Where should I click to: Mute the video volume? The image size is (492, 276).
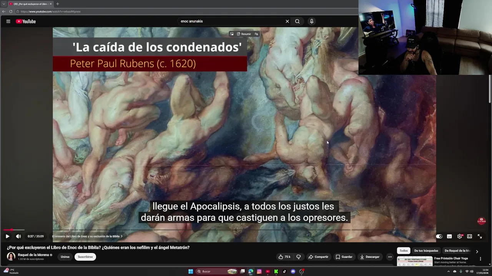18,237
